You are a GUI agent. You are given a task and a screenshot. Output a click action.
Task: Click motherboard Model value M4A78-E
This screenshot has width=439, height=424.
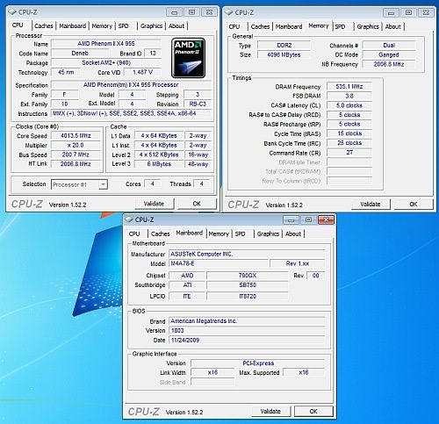[x=219, y=263]
